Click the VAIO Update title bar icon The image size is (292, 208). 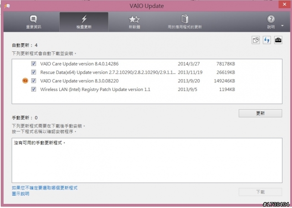coord(7,6)
